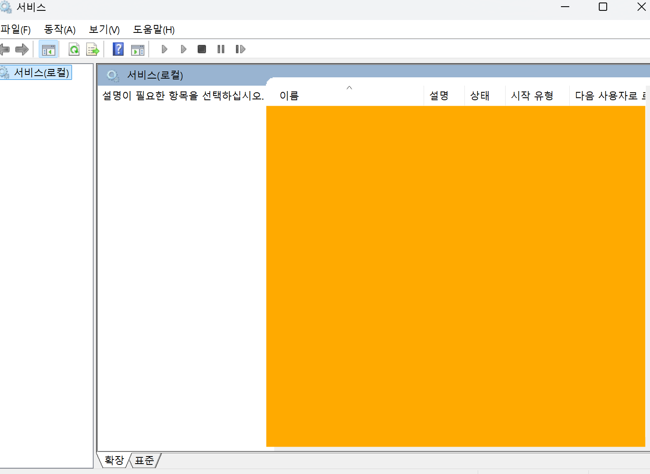Sort by the 설명 column header
Image resolution: width=650 pixels, height=474 pixels.
[444, 96]
